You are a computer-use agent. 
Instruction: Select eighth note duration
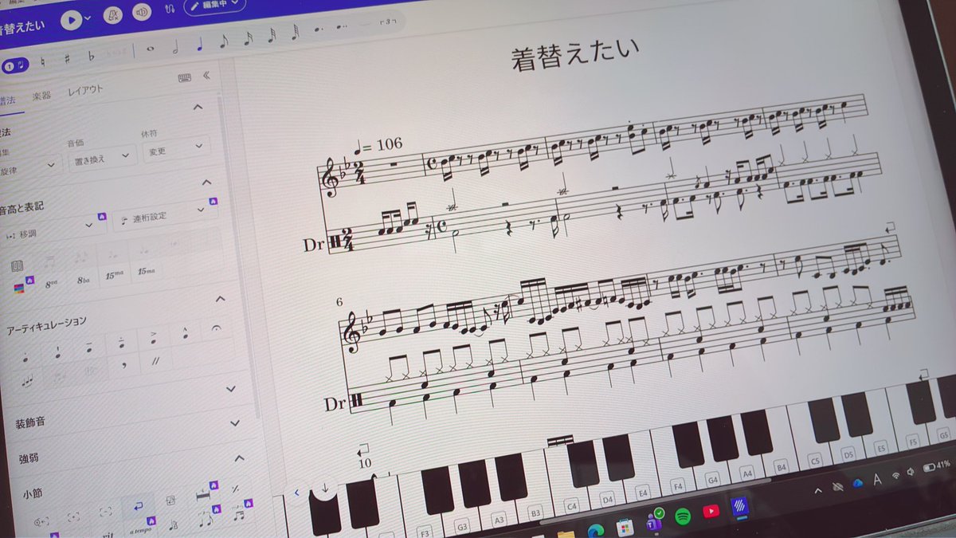click(x=223, y=41)
